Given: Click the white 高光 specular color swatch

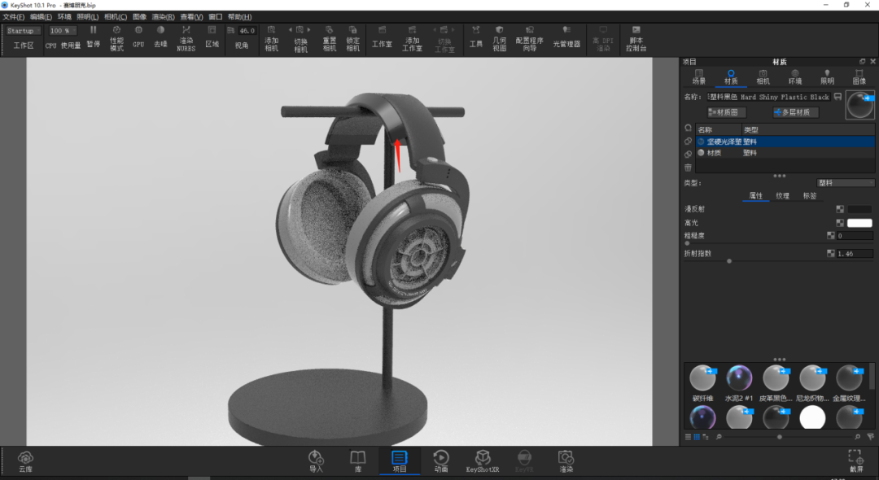Looking at the screenshot, I should tap(859, 223).
